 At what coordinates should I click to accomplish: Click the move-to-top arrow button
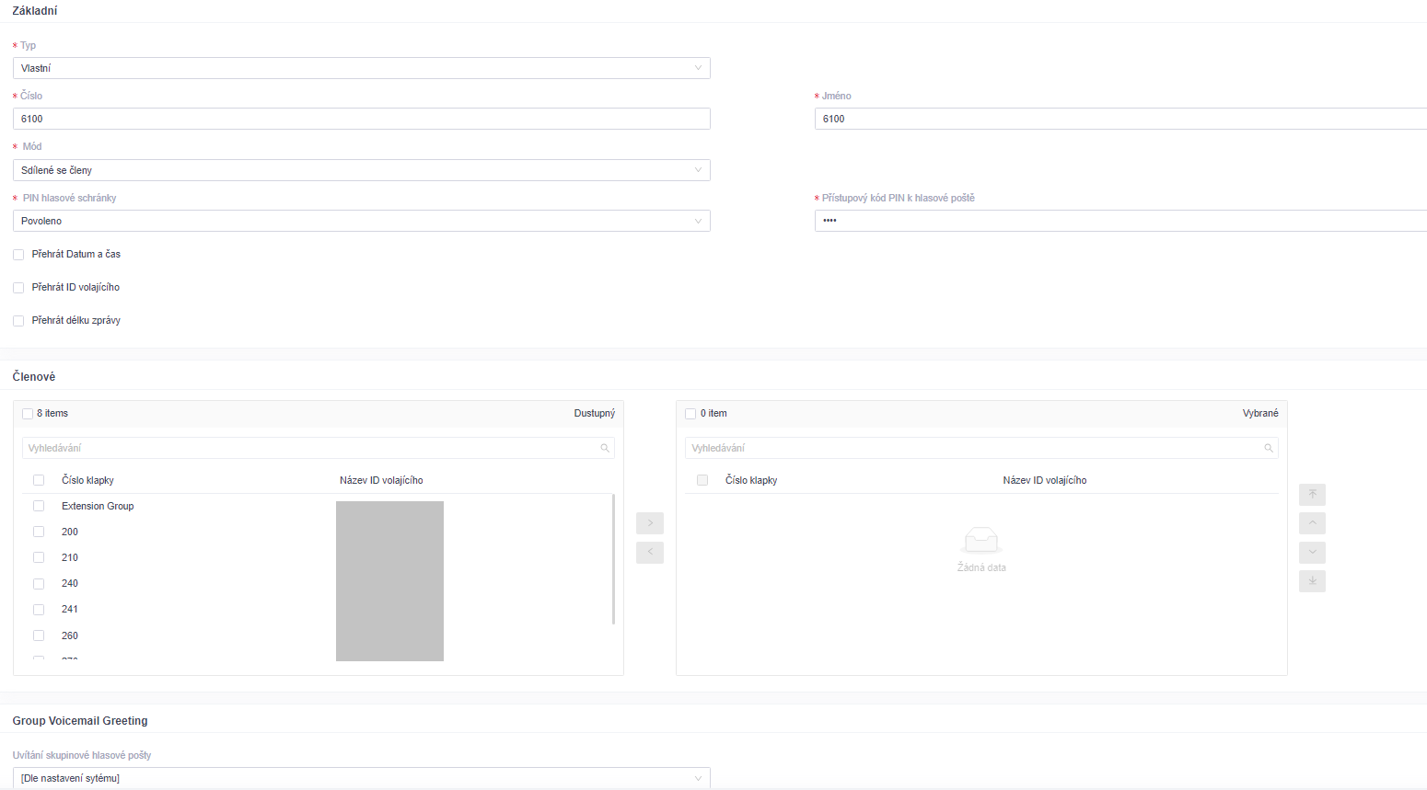click(x=1312, y=495)
